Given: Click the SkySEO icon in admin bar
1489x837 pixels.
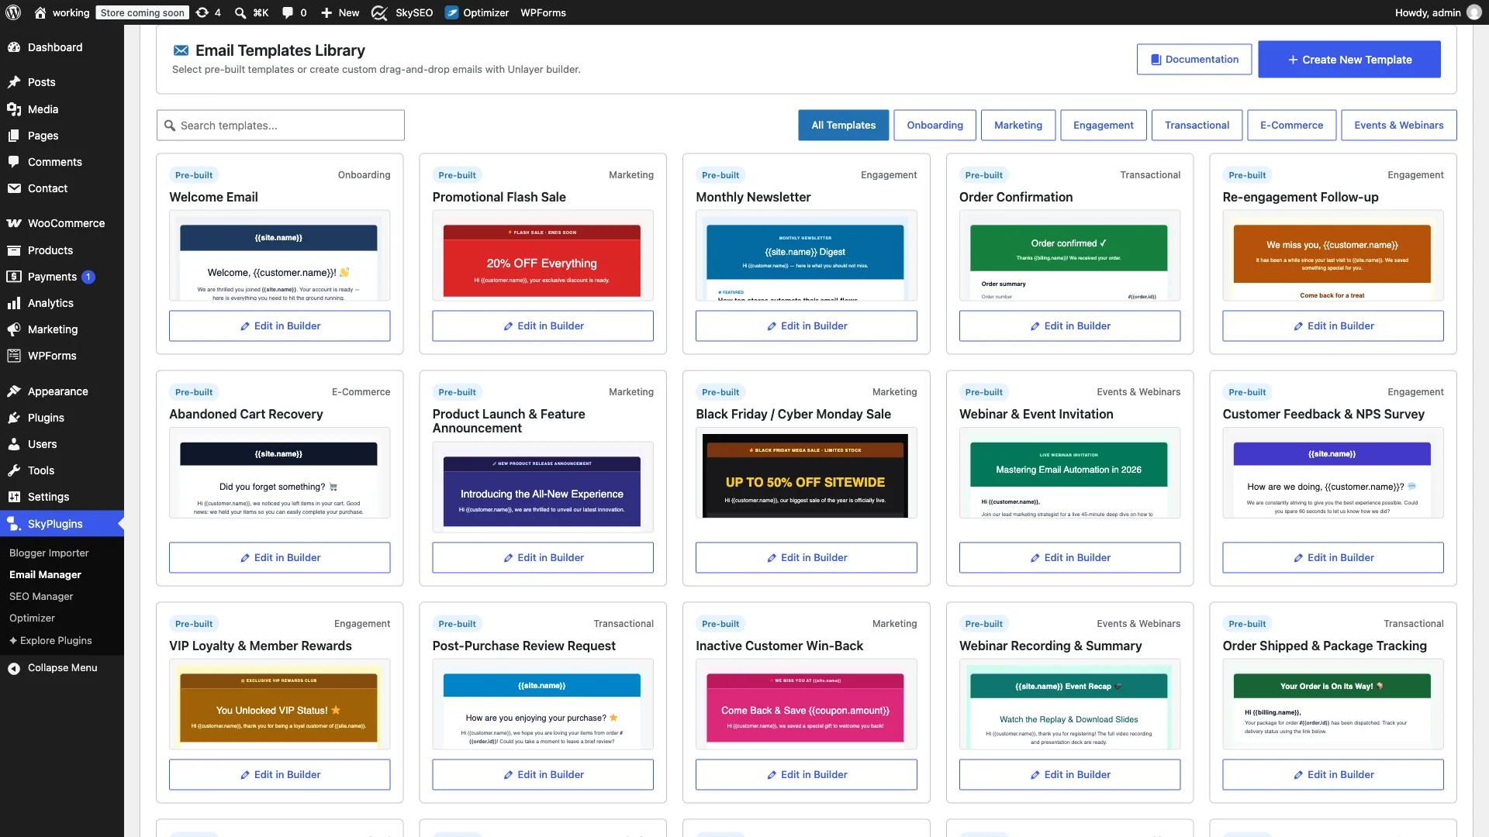Looking at the screenshot, I should (379, 12).
